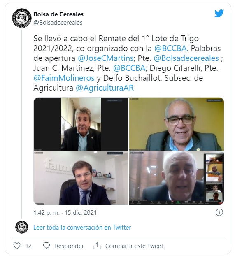235x258 pixels.
Task: Open the @AgriculturaAR mention
Action: pos(105,88)
